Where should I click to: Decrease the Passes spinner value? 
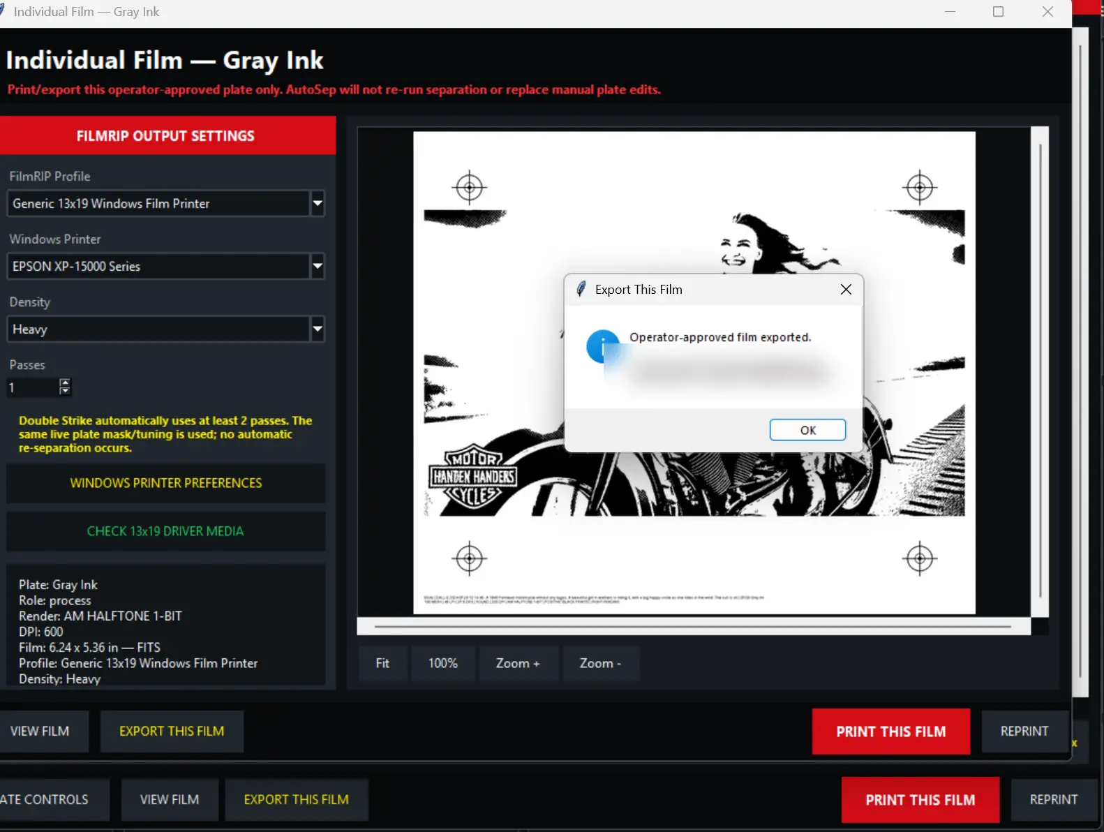coord(65,391)
